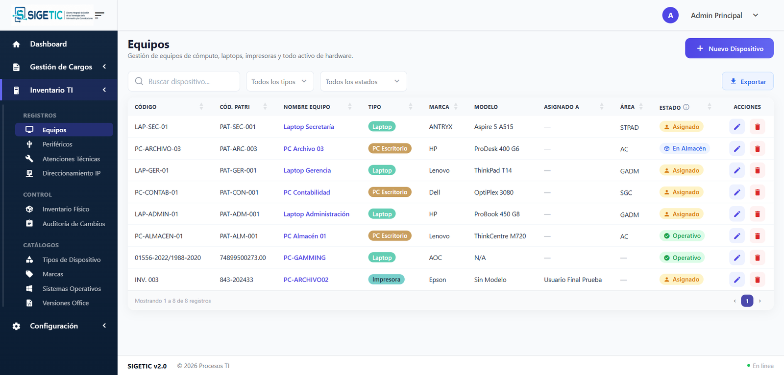
Task: Click the hamburger menu icon beside the SIGETIC logo
Action: point(99,15)
